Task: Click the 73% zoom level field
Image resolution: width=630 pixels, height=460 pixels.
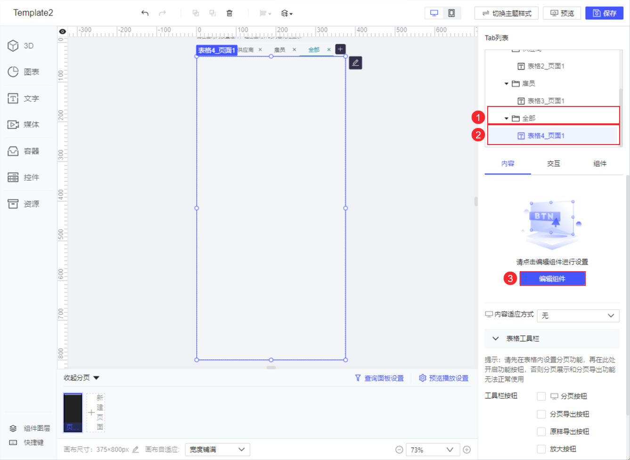Action: click(x=433, y=449)
